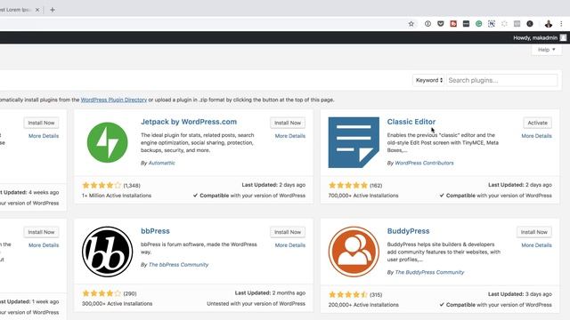This screenshot has width=570, height=320.
Task: Click the Chrome profile avatar icon
Action: (x=549, y=24)
